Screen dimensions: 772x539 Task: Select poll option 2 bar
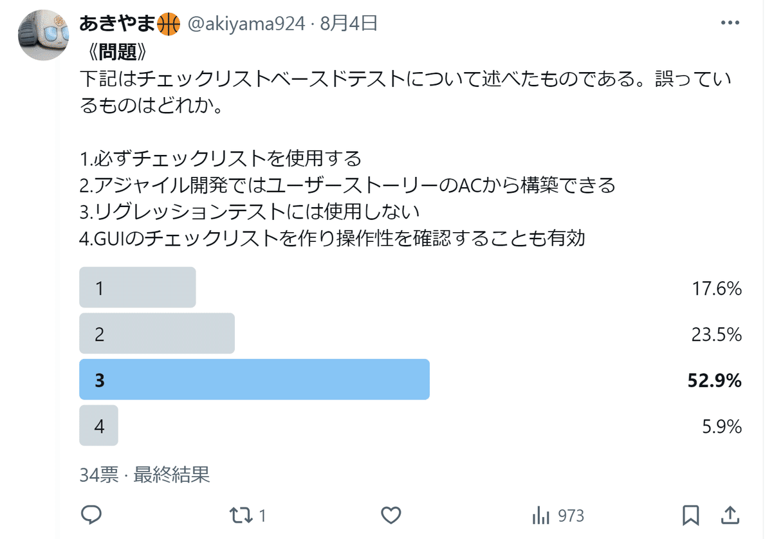coord(156,334)
